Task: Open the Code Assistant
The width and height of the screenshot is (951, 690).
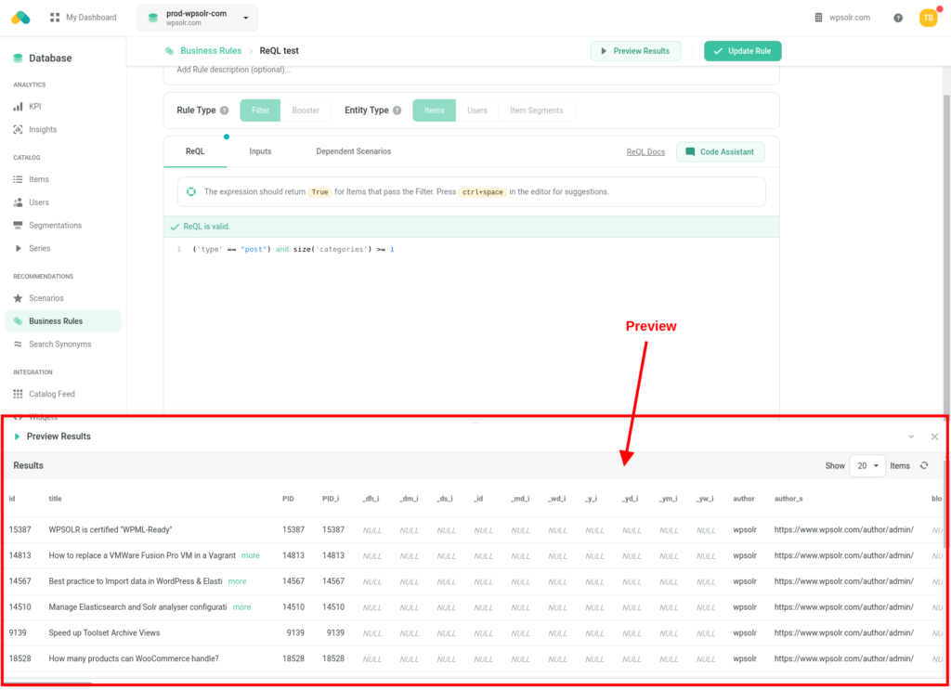Action: click(720, 151)
